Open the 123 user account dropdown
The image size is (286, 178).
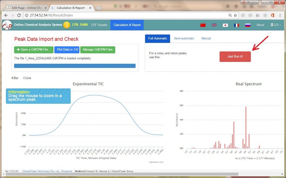click(x=275, y=25)
